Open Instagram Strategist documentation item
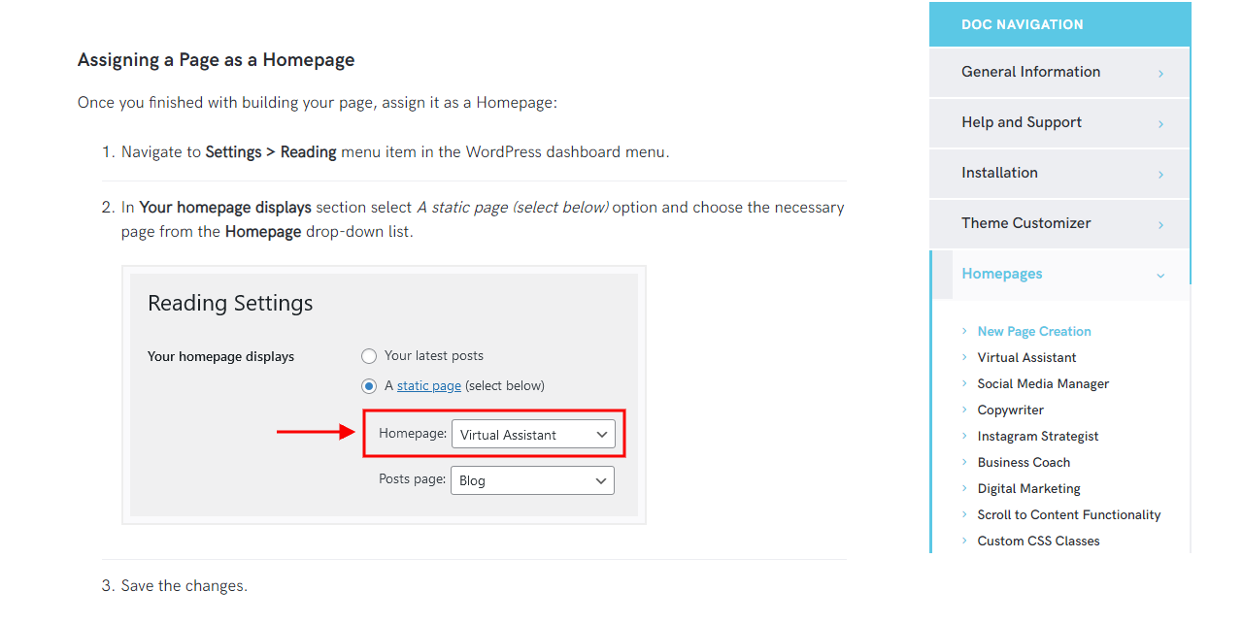This screenshot has width=1243, height=624. click(x=1038, y=437)
